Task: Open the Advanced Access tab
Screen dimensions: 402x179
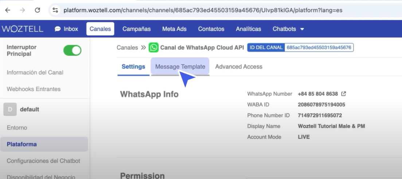Action: 239,67
